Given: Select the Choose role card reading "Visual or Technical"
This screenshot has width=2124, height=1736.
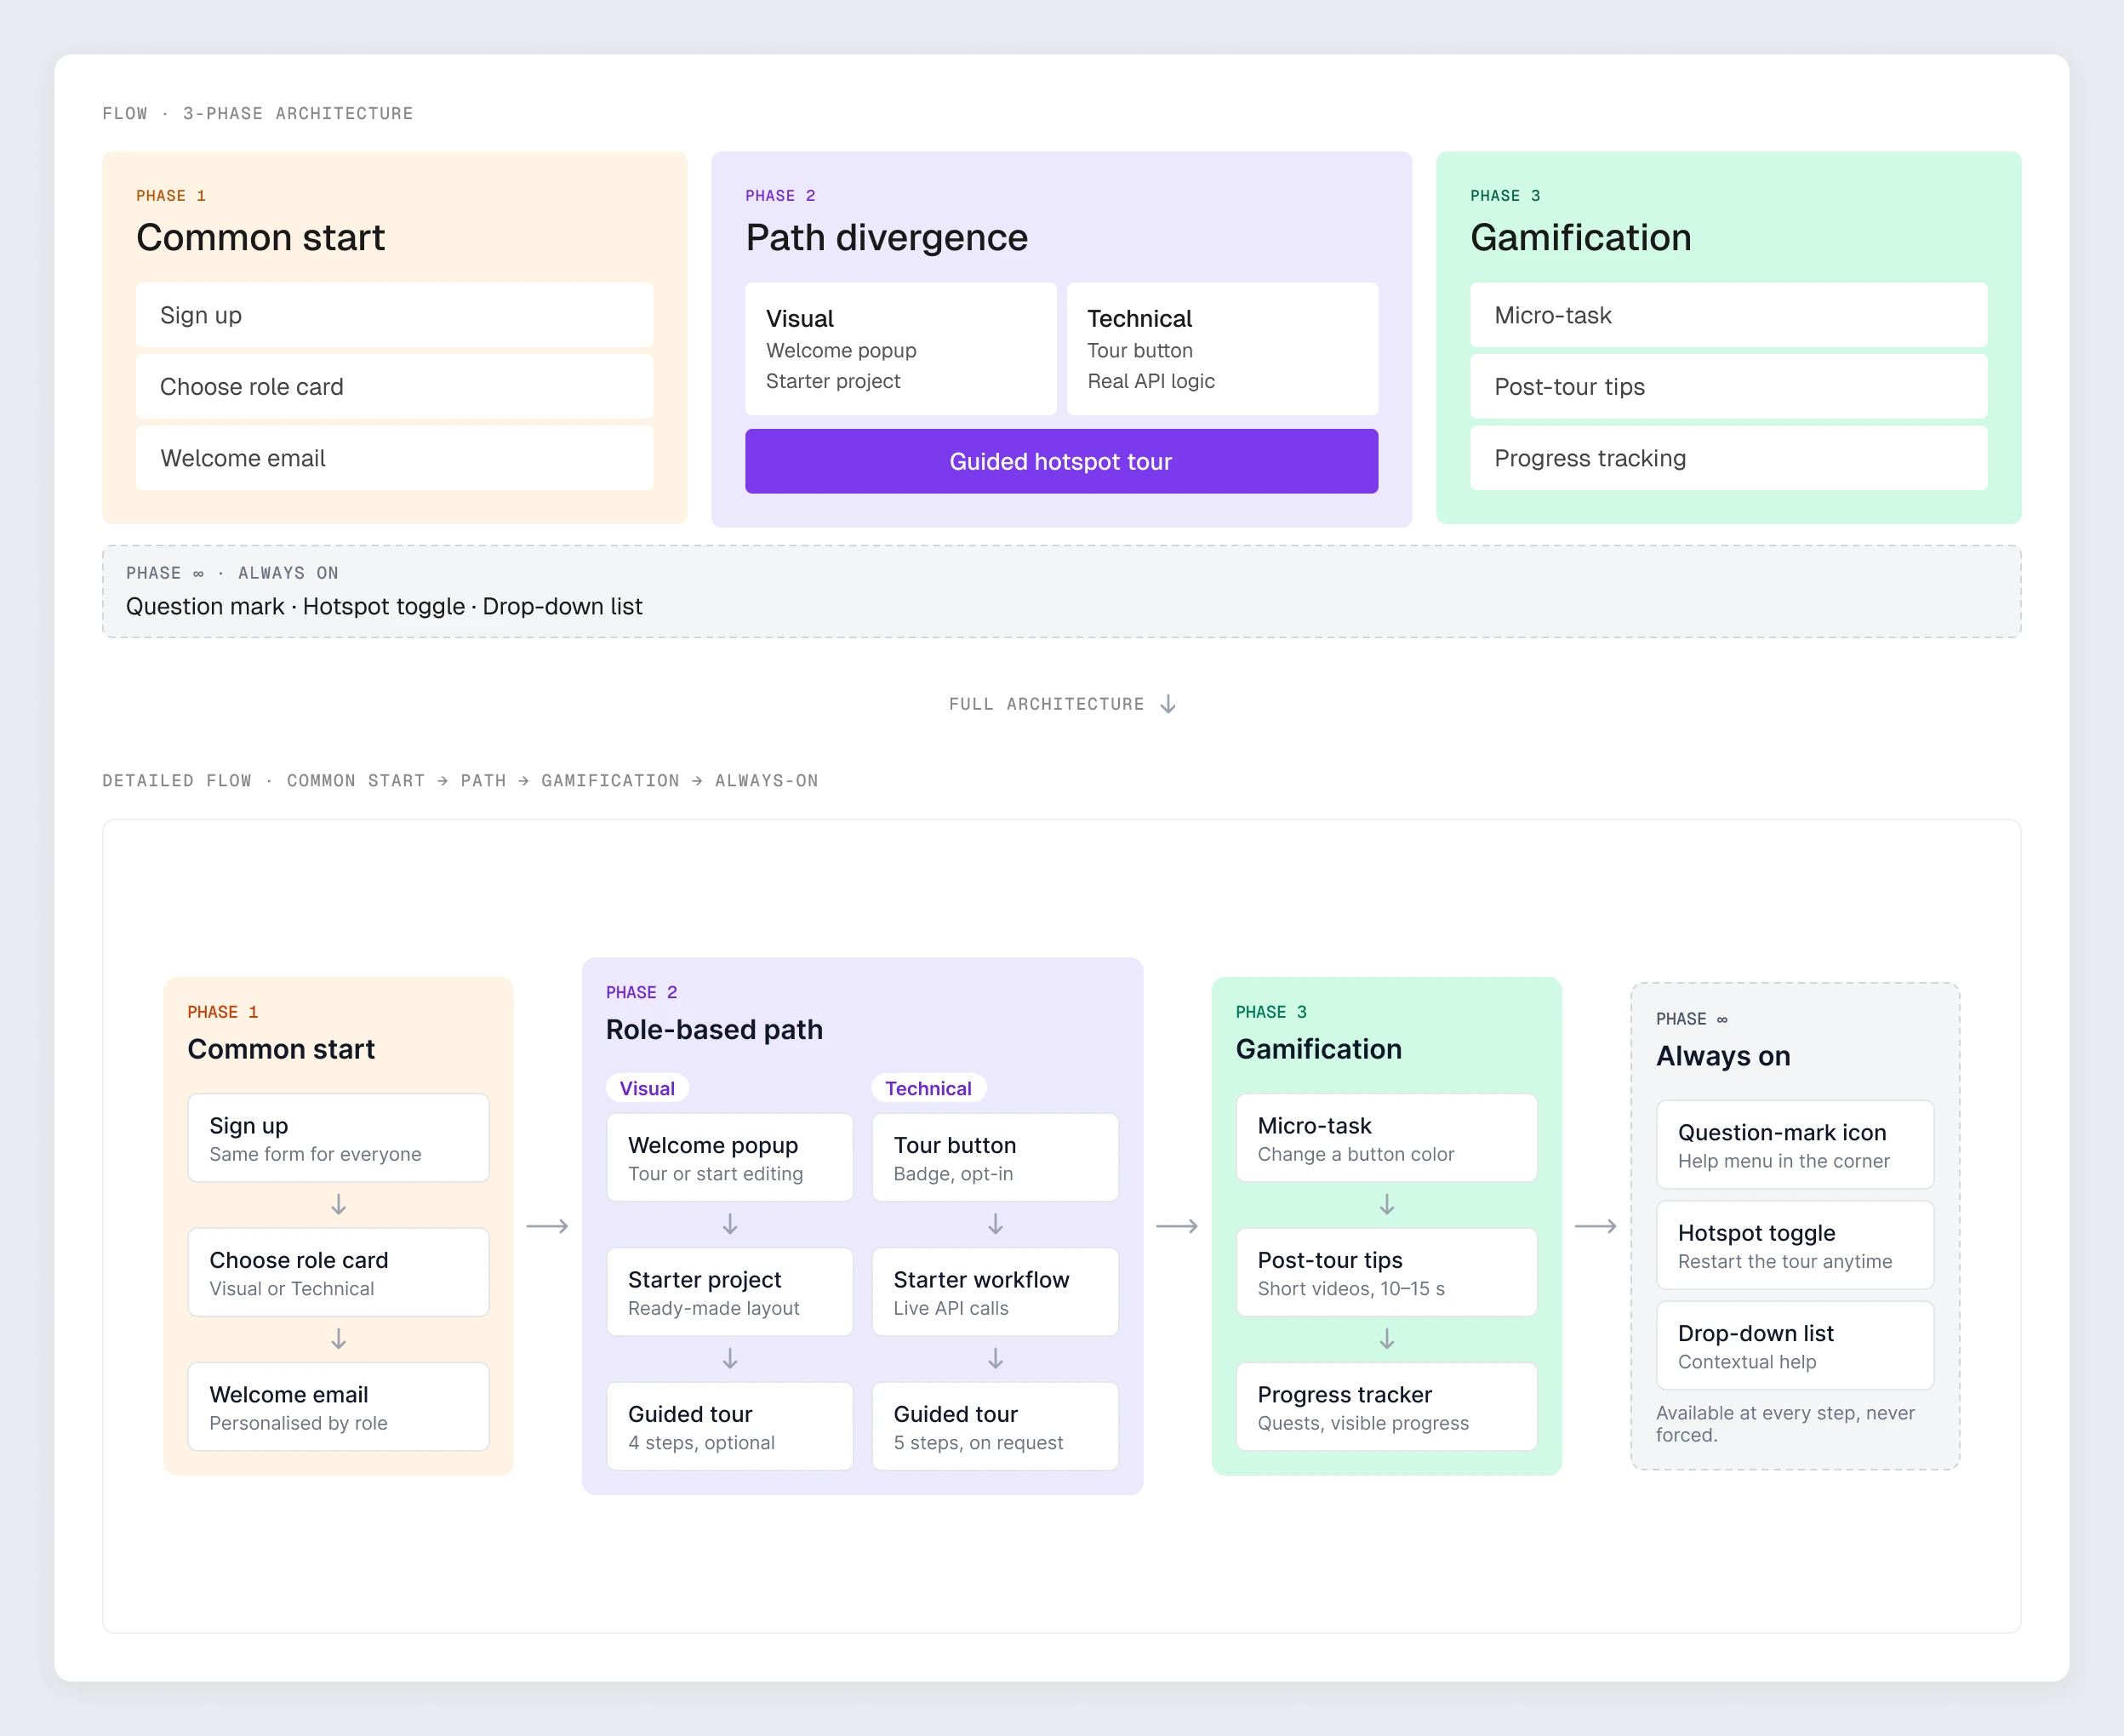Looking at the screenshot, I should 338,1272.
